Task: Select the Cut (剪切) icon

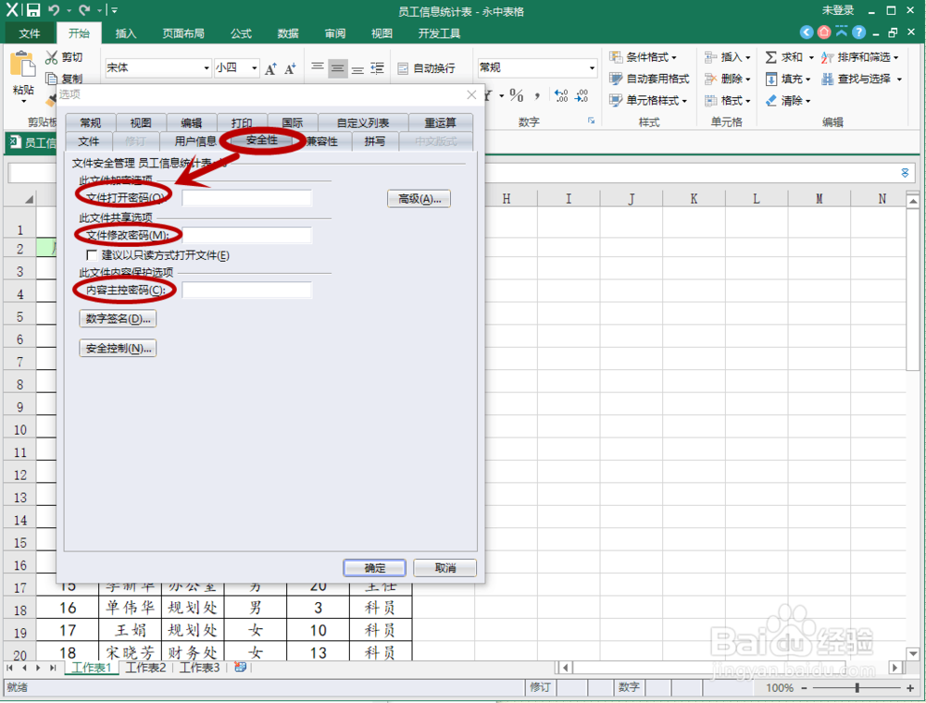Action: click(54, 57)
